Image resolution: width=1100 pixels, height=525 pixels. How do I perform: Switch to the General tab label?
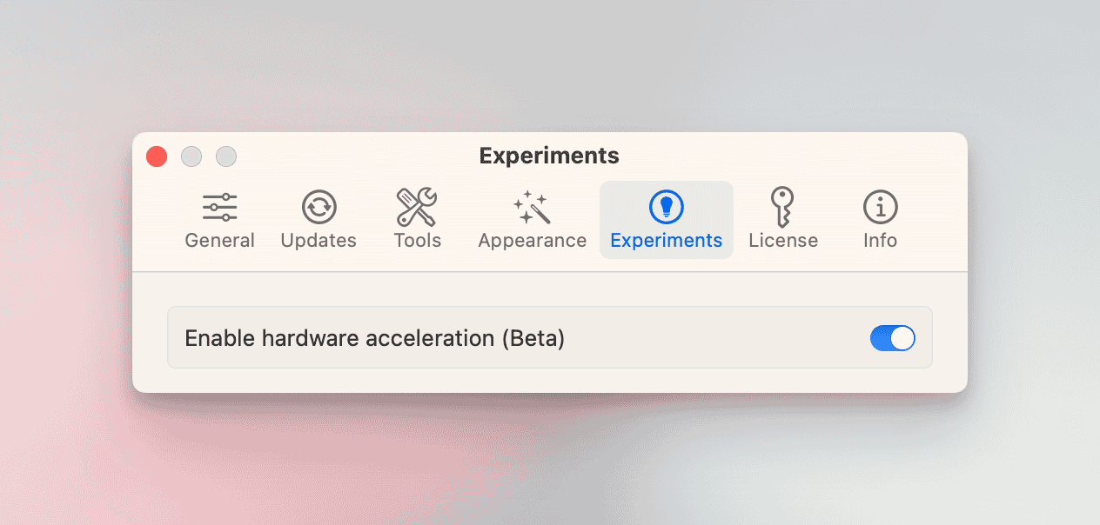219,241
